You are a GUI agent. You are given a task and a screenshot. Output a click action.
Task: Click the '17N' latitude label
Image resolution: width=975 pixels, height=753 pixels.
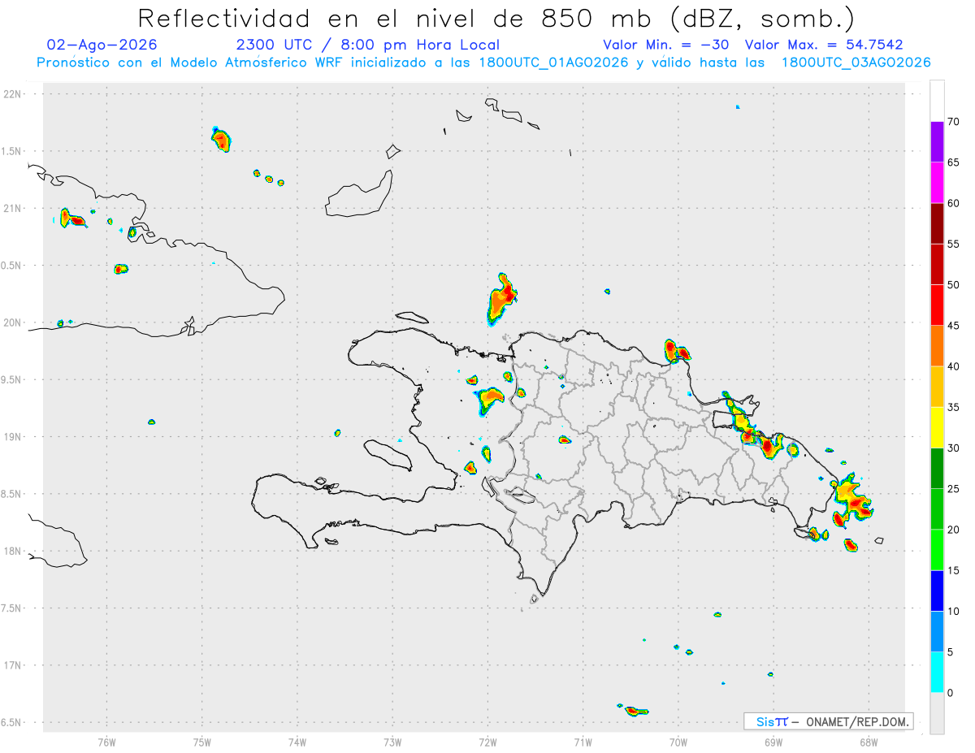(14, 665)
